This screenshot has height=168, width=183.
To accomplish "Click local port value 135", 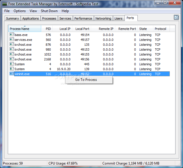I will pyautogui.click(x=87, y=45).
